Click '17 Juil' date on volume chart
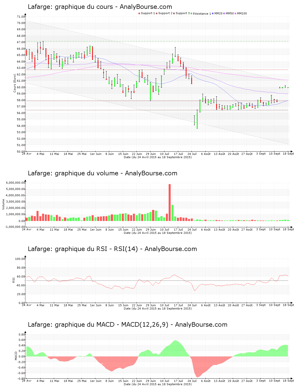Image resolution: width=302 pixels, height=391 pixels. tap(178, 230)
